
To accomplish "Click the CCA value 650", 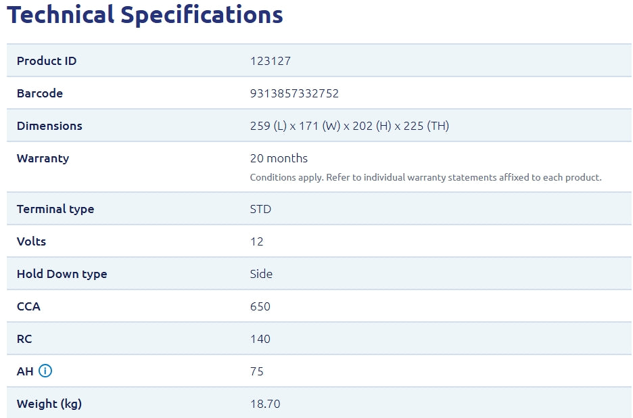I will [x=260, y=306].
